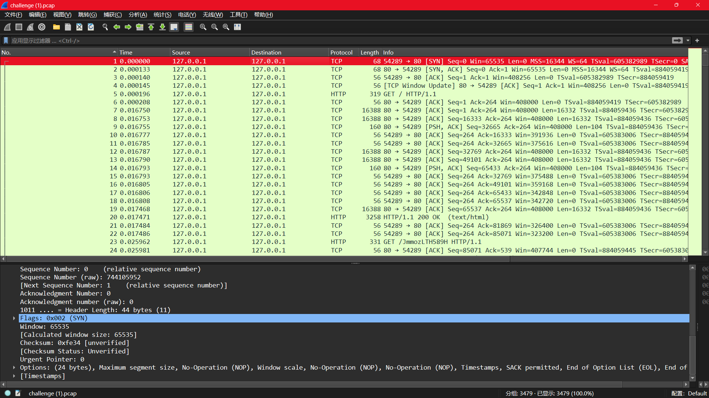
Task: Expand the Flags: 0x002 (SYN) tree item
Action: (14, 318)
